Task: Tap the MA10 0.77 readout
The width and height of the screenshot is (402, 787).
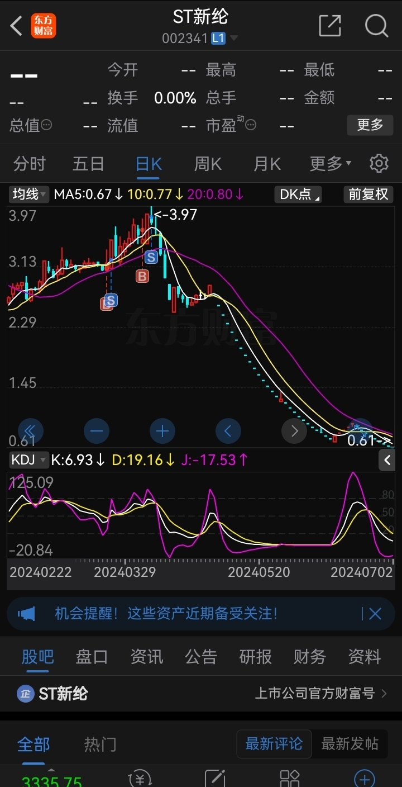Action: tap(155, 195)
